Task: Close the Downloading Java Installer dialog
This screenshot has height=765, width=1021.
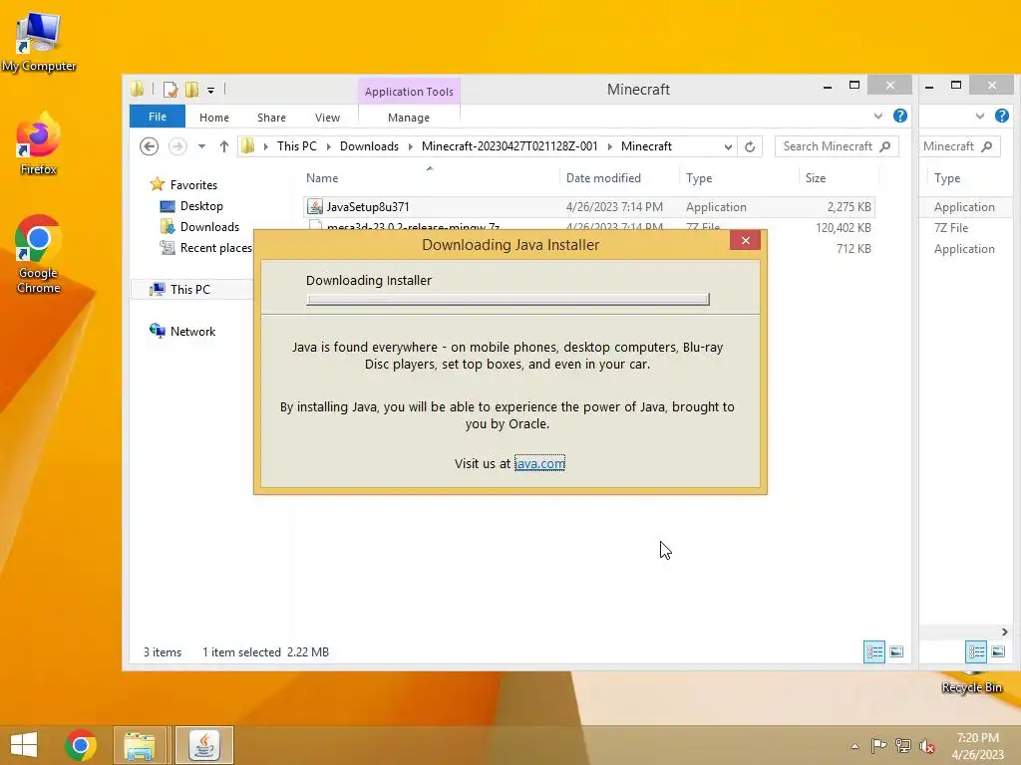Action: tap(746, 241)
